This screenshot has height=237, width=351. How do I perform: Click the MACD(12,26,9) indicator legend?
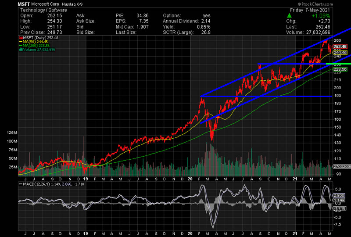pyautogui.click(x=52, y=184)
